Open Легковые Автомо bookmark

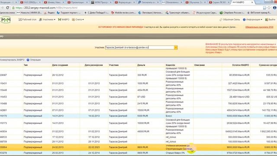[x=151, y=13]
